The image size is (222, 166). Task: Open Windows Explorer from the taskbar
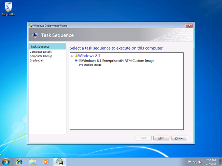pyautogui.click(x=33, y=162)
